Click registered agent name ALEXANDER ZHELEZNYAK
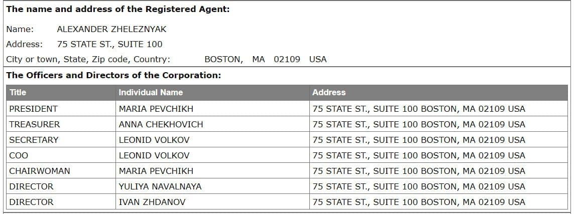The height and width of the screenshot is (214, 574). click(111, 29)
